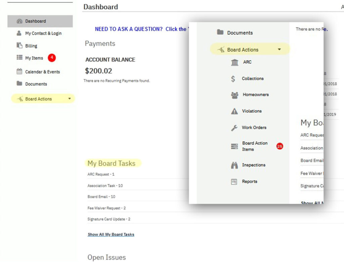The width and height of the screenshot is (344, 262).
Task: Click the person icon beside My Contact & Login
Action: pyautogui.click(x=19, y=33)
